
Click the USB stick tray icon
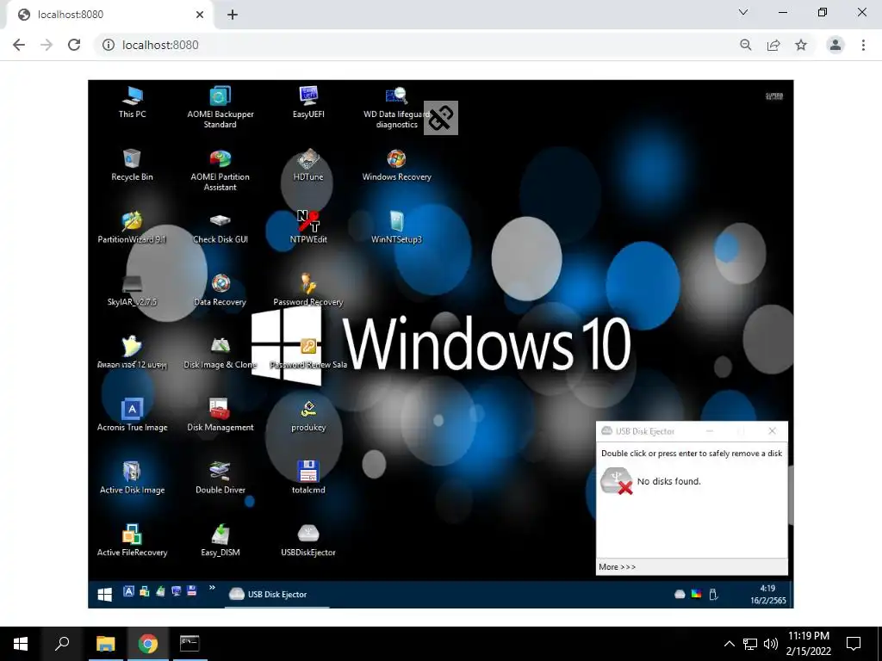(713, 594)
